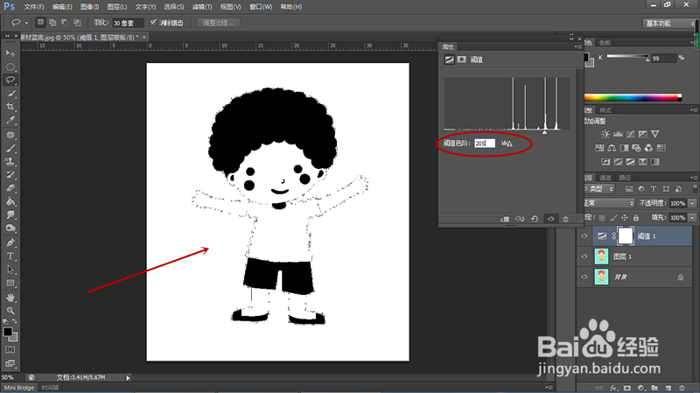The width and height of the screenshot is (700, 393).
Task: Select the Quick Selection tool
Action: point(10,94)
